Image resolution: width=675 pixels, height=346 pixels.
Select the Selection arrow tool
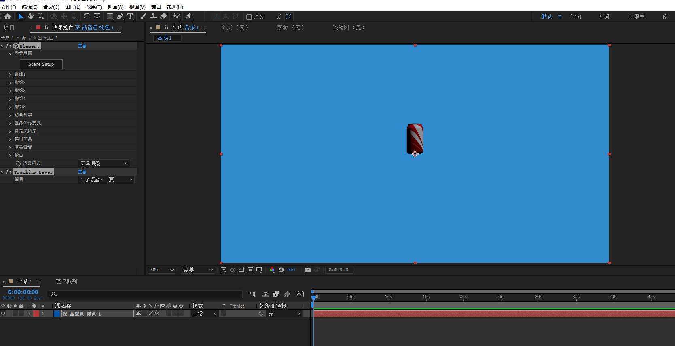21,17
